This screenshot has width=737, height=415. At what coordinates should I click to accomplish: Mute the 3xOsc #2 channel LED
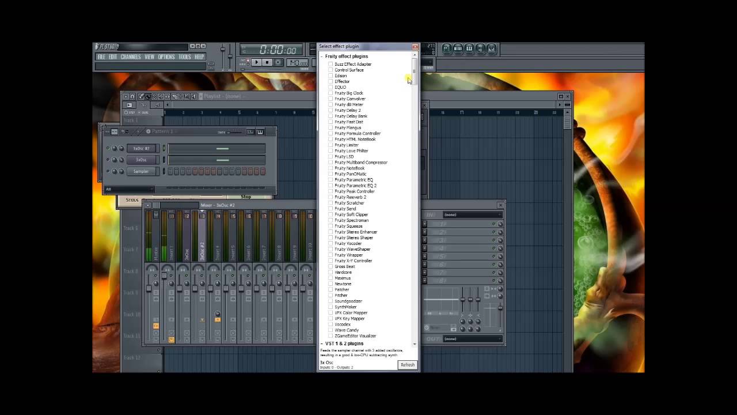point(108,148)
